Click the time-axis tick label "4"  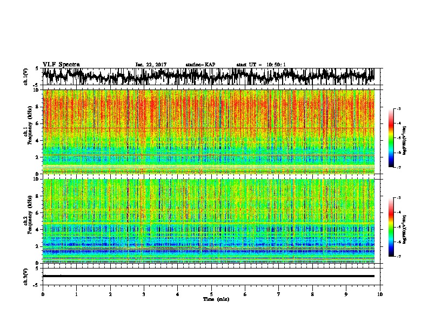(x=178, y=294)
